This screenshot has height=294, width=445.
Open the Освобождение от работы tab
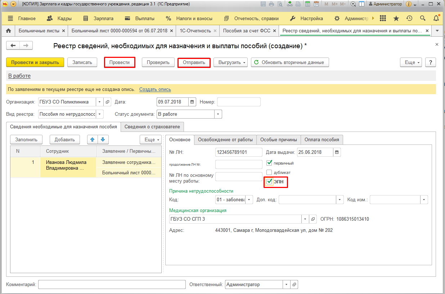click(225, 140)
